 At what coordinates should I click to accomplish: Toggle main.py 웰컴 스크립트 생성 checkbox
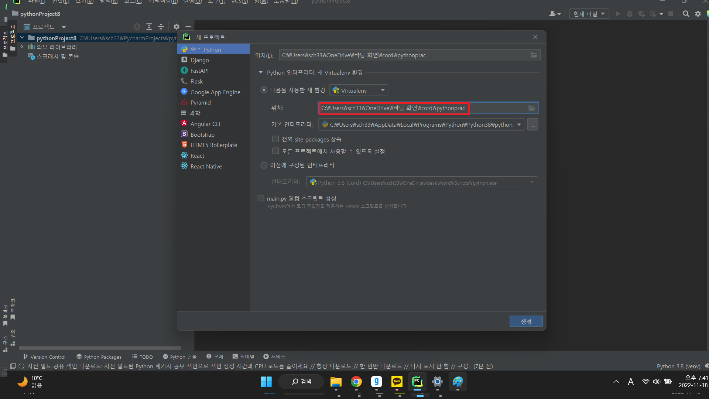point(261,198)
